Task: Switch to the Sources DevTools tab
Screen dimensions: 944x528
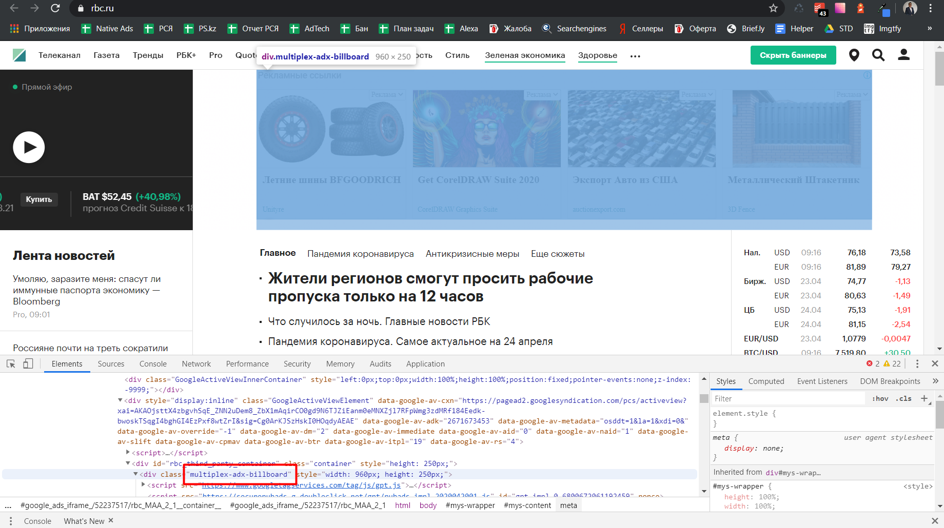Action: tap(111, 364)
